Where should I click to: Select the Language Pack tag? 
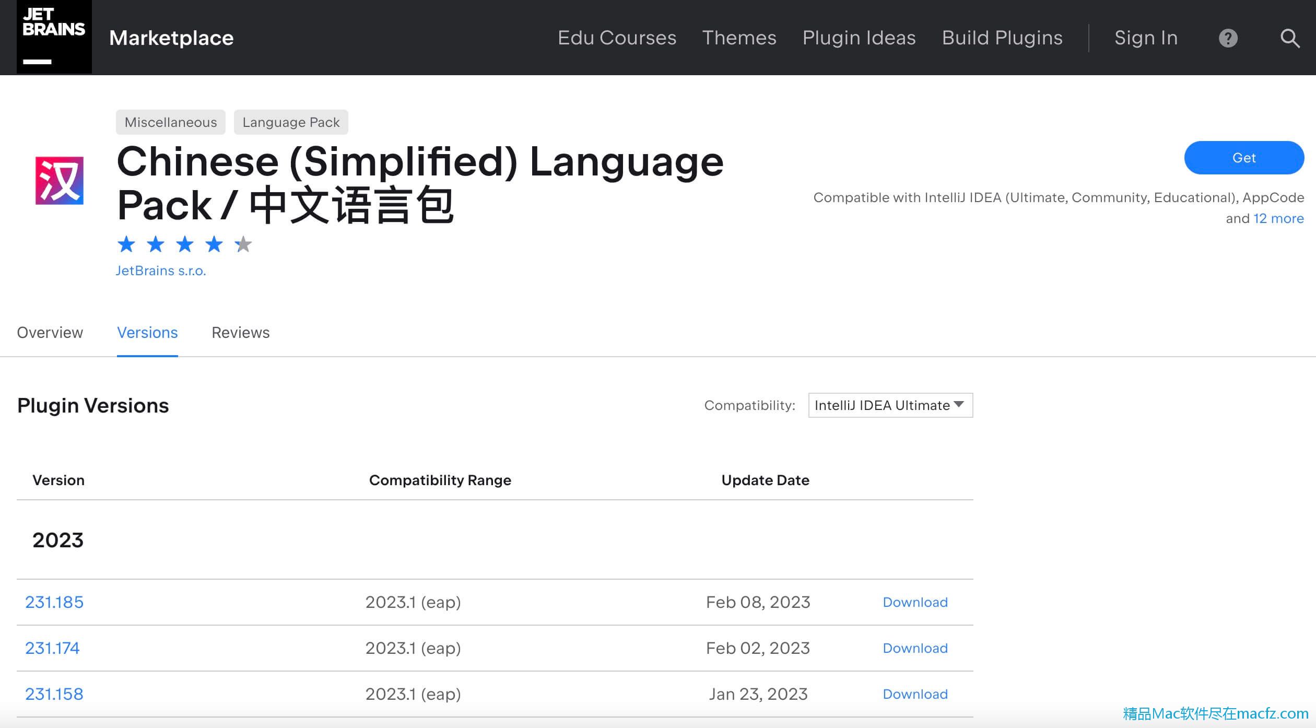click(x=291, y=122)
